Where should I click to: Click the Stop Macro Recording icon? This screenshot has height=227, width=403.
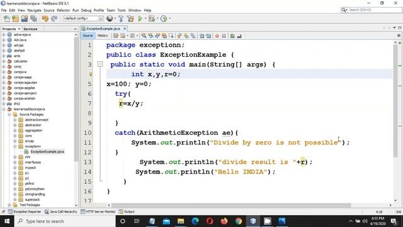224,36
